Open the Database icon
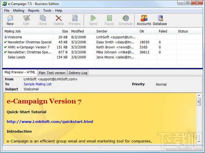The width and height of the screenshot is (205, 153). (x=160, y=20)
